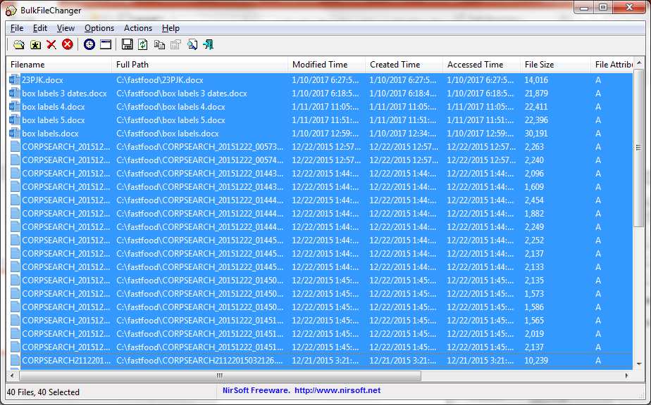Click the Add Files toolbar icon
The height and width of the screenshot is (405, 651).
pyautogui.click(x=19, y=44)
